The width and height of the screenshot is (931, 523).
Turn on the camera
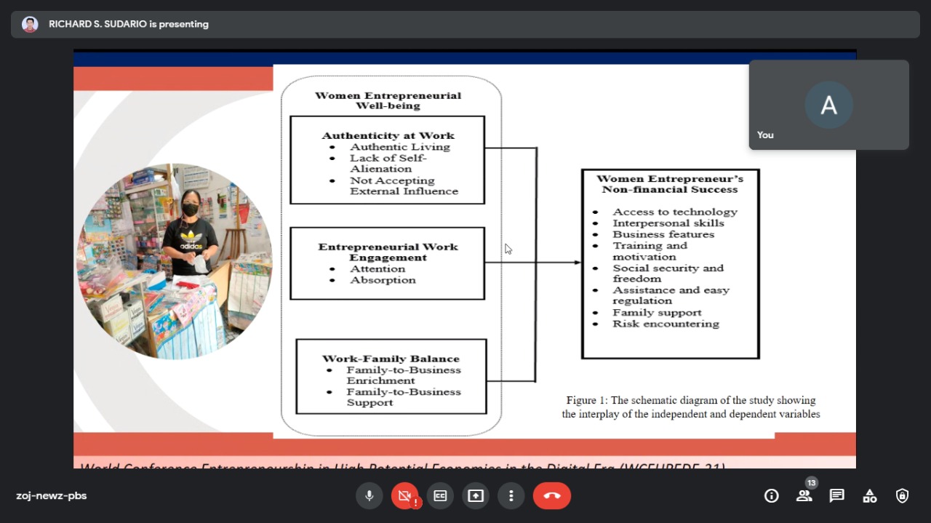click(404, 496)
